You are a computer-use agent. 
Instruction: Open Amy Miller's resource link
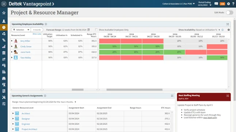pyautogui.click(x=25, y=41)
